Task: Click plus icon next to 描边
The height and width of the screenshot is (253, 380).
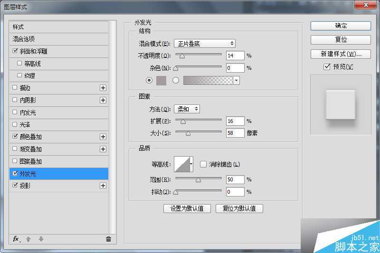Action: (103, 88)
